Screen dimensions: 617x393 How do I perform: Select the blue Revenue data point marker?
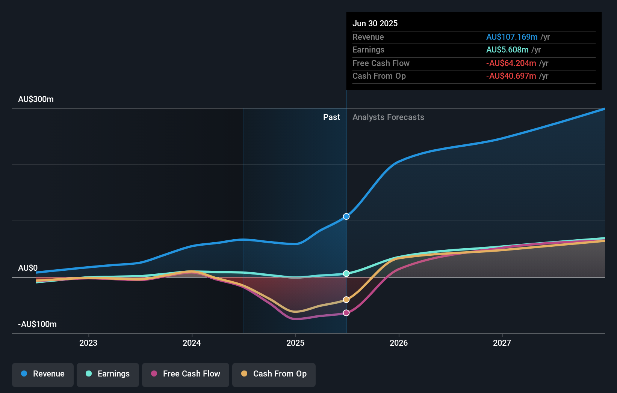[x=346, y=216]
